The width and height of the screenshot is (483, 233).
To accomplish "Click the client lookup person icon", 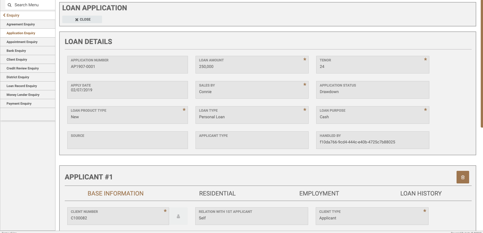I will [x=178, y=216].
